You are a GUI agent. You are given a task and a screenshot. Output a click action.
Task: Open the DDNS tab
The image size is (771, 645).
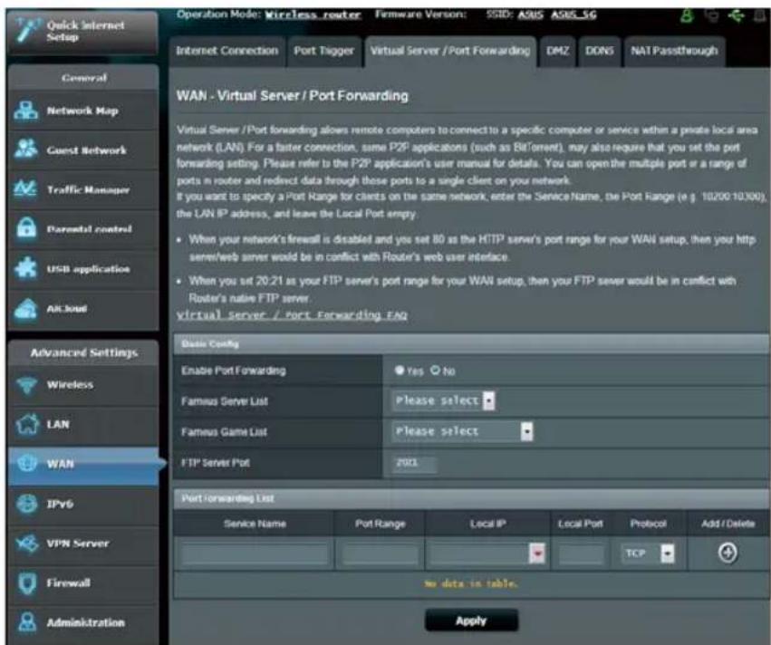point(599,51)
